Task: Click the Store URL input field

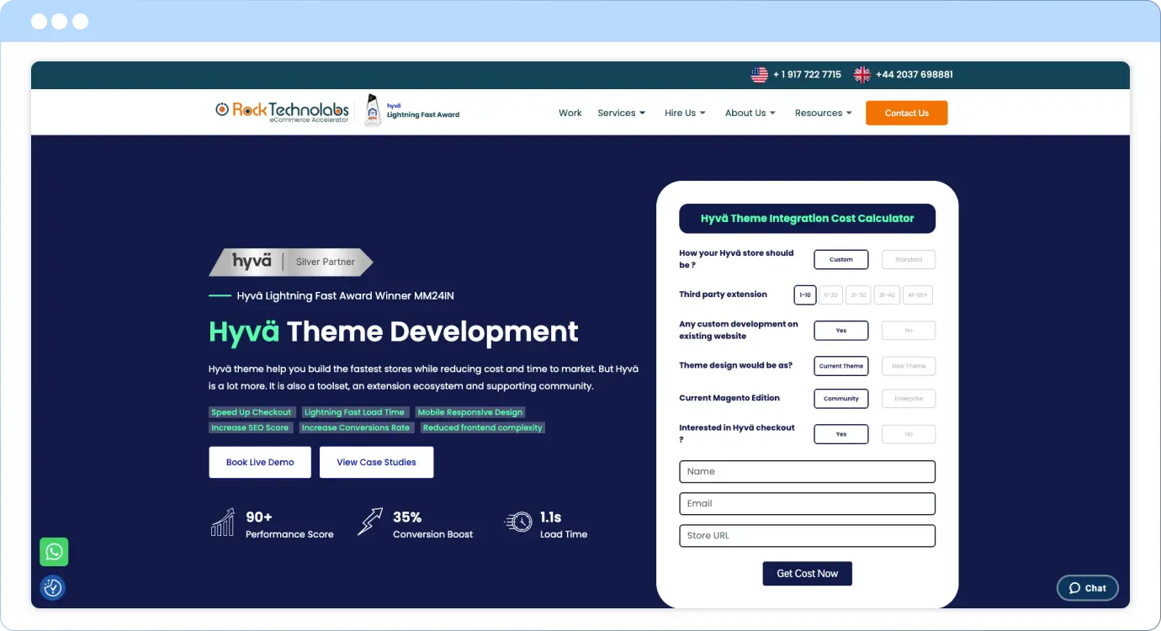Action: 807,536
